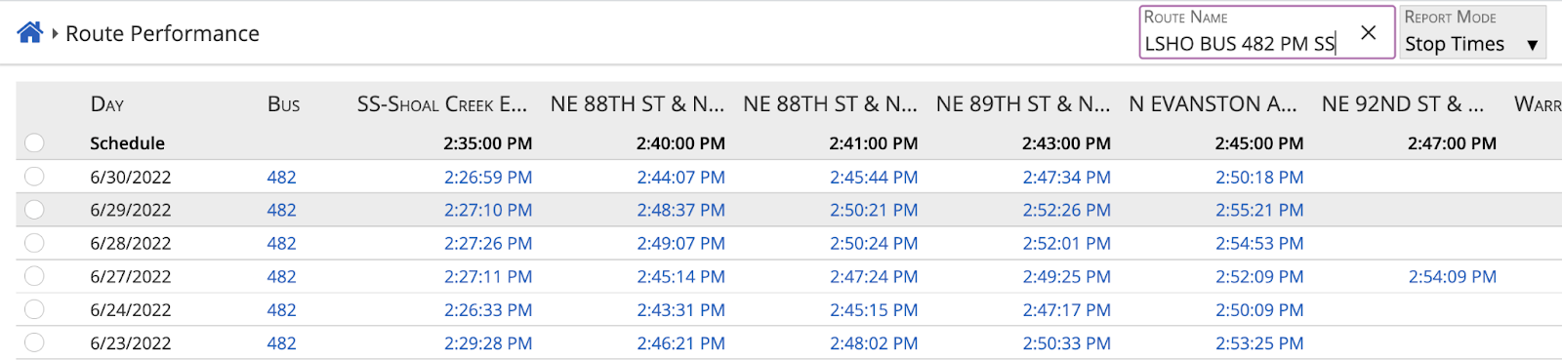The height and width of the screenshot is (361, 1562).
Task: Open the 2:29:28 PM stop time
Action: [x=488, y=343]
